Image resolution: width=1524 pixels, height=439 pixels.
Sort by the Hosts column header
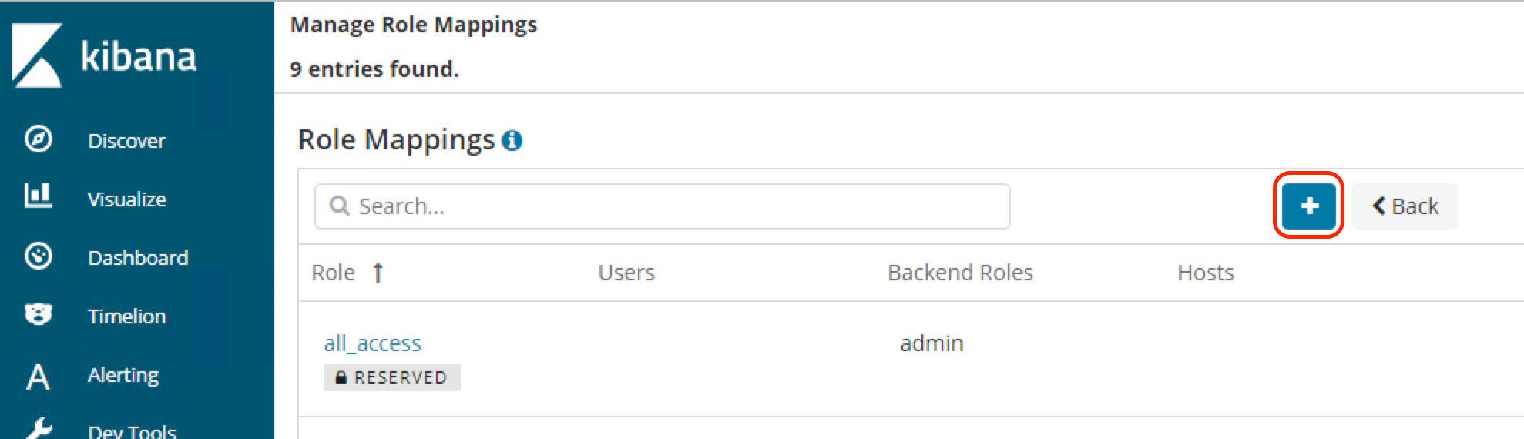click(1205, 273)
